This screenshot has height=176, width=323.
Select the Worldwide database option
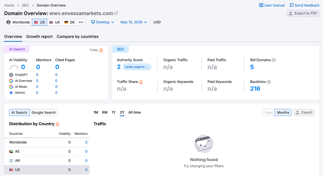click(x=18, y=22)
